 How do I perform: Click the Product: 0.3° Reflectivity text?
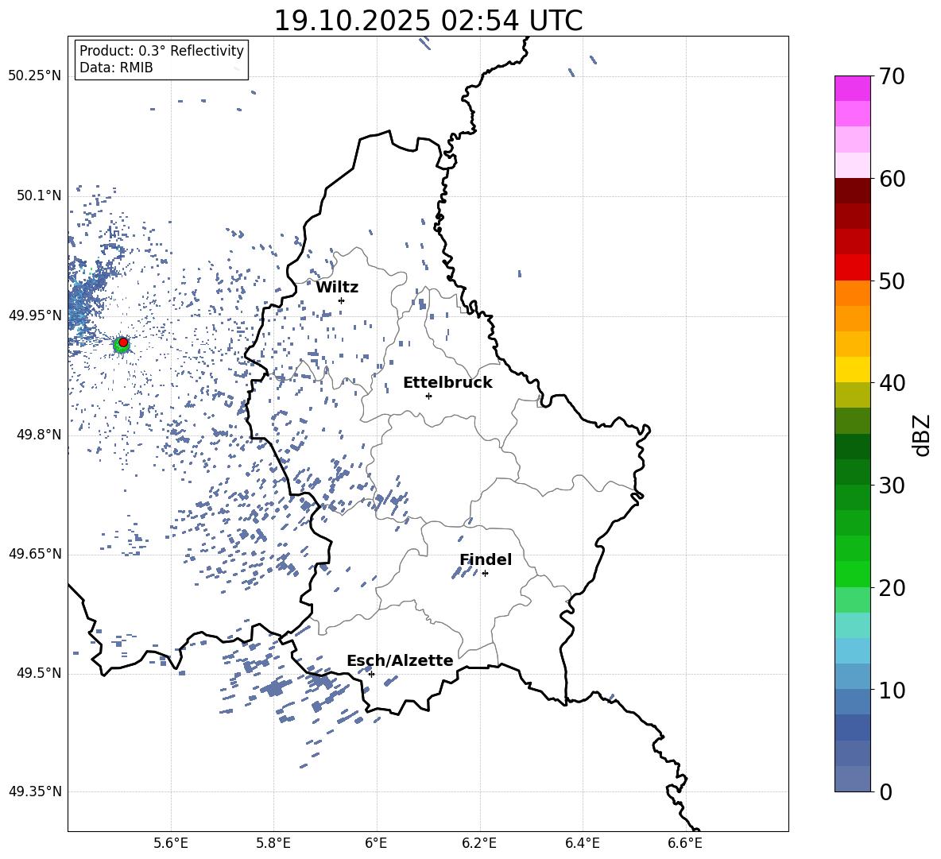(x=161, y=51)
